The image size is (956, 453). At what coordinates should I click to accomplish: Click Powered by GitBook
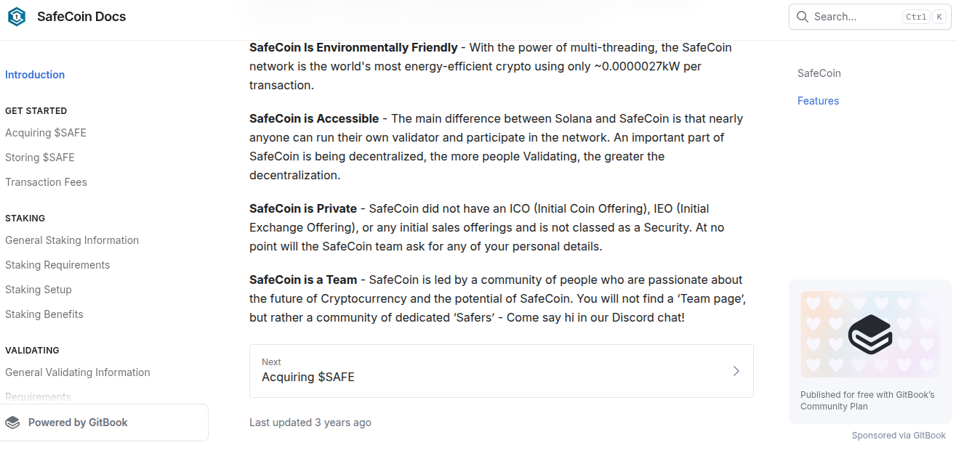click(x=78, y=422)
